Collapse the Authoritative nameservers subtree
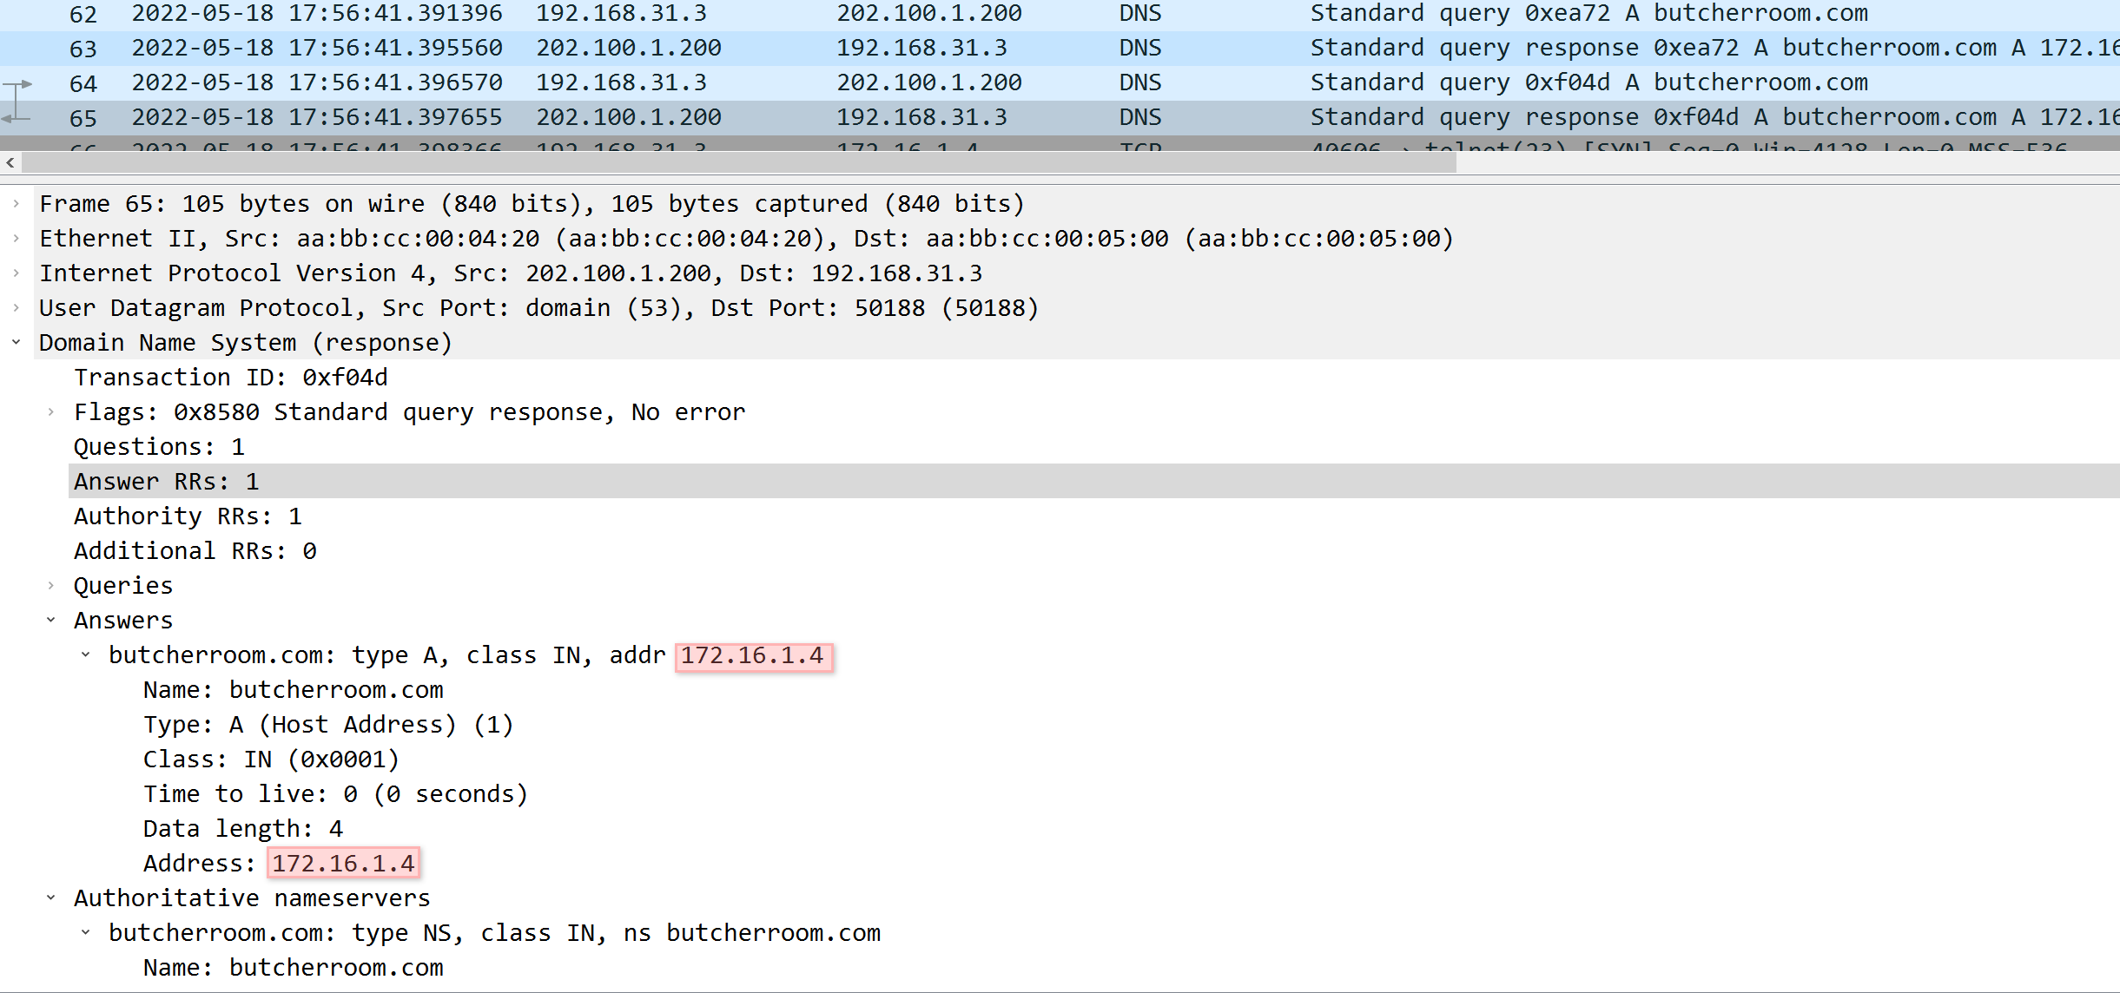 click(x=50, y=898)
